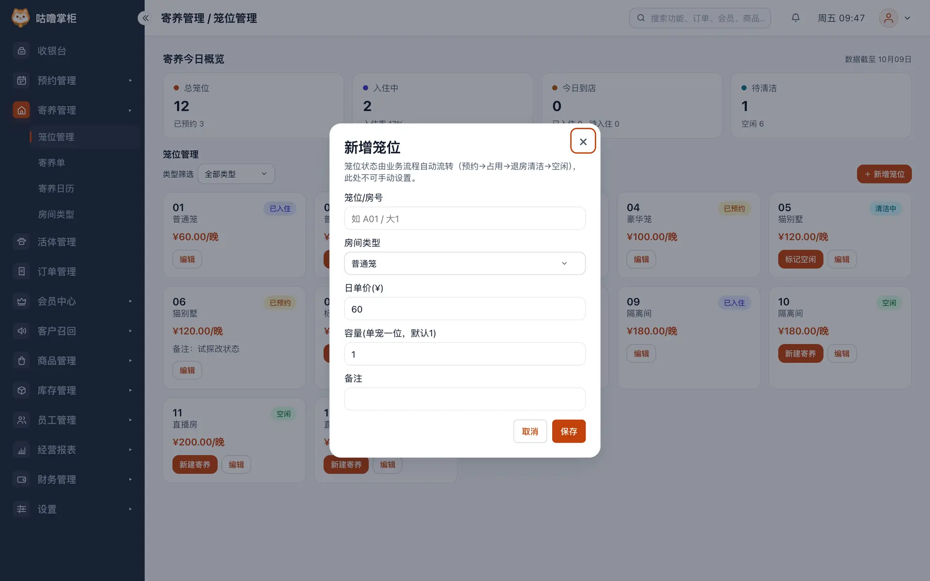Click the 财务管理 wallet icon
930x581 pixels.
pos(21,479)
